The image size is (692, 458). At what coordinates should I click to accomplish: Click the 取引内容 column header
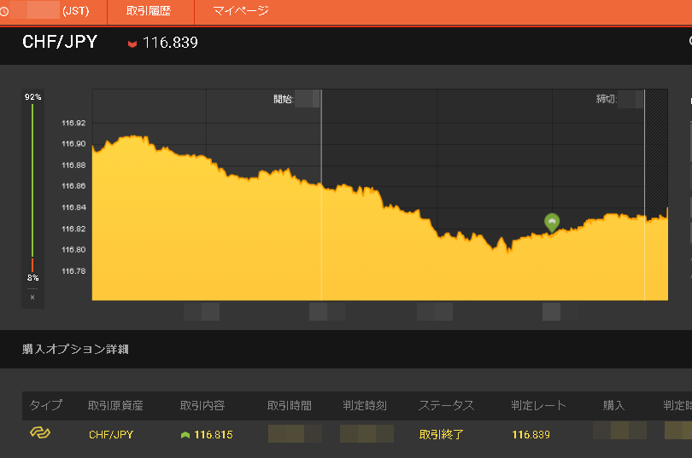click(x=202, y=405)
